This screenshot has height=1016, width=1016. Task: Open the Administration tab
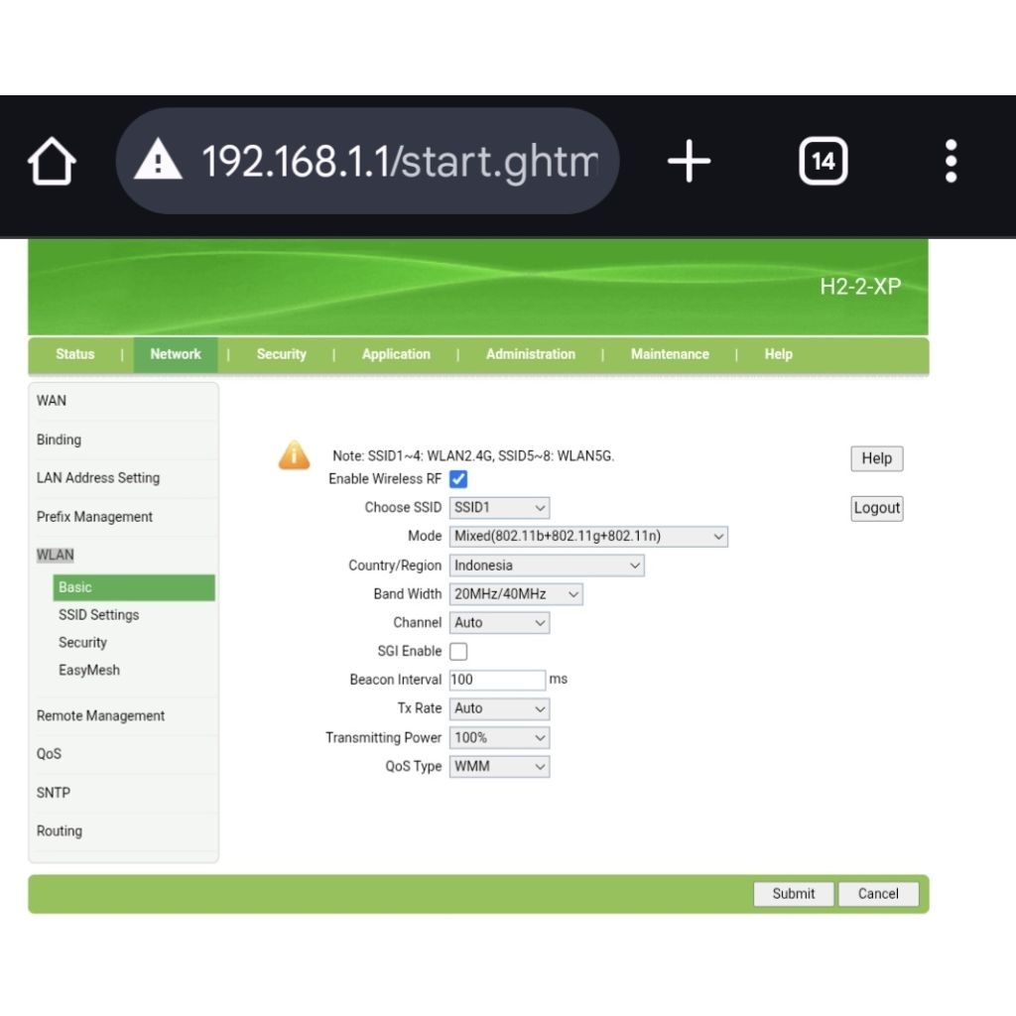tap(530, 354)
